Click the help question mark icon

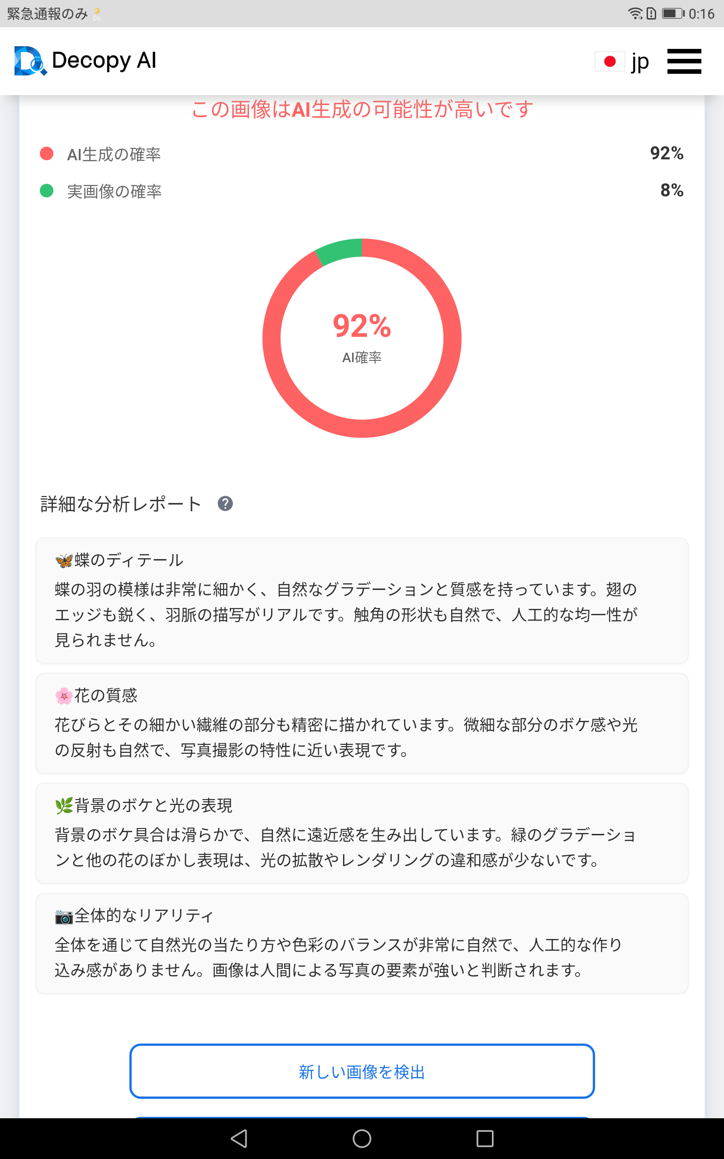click(225, 504)
